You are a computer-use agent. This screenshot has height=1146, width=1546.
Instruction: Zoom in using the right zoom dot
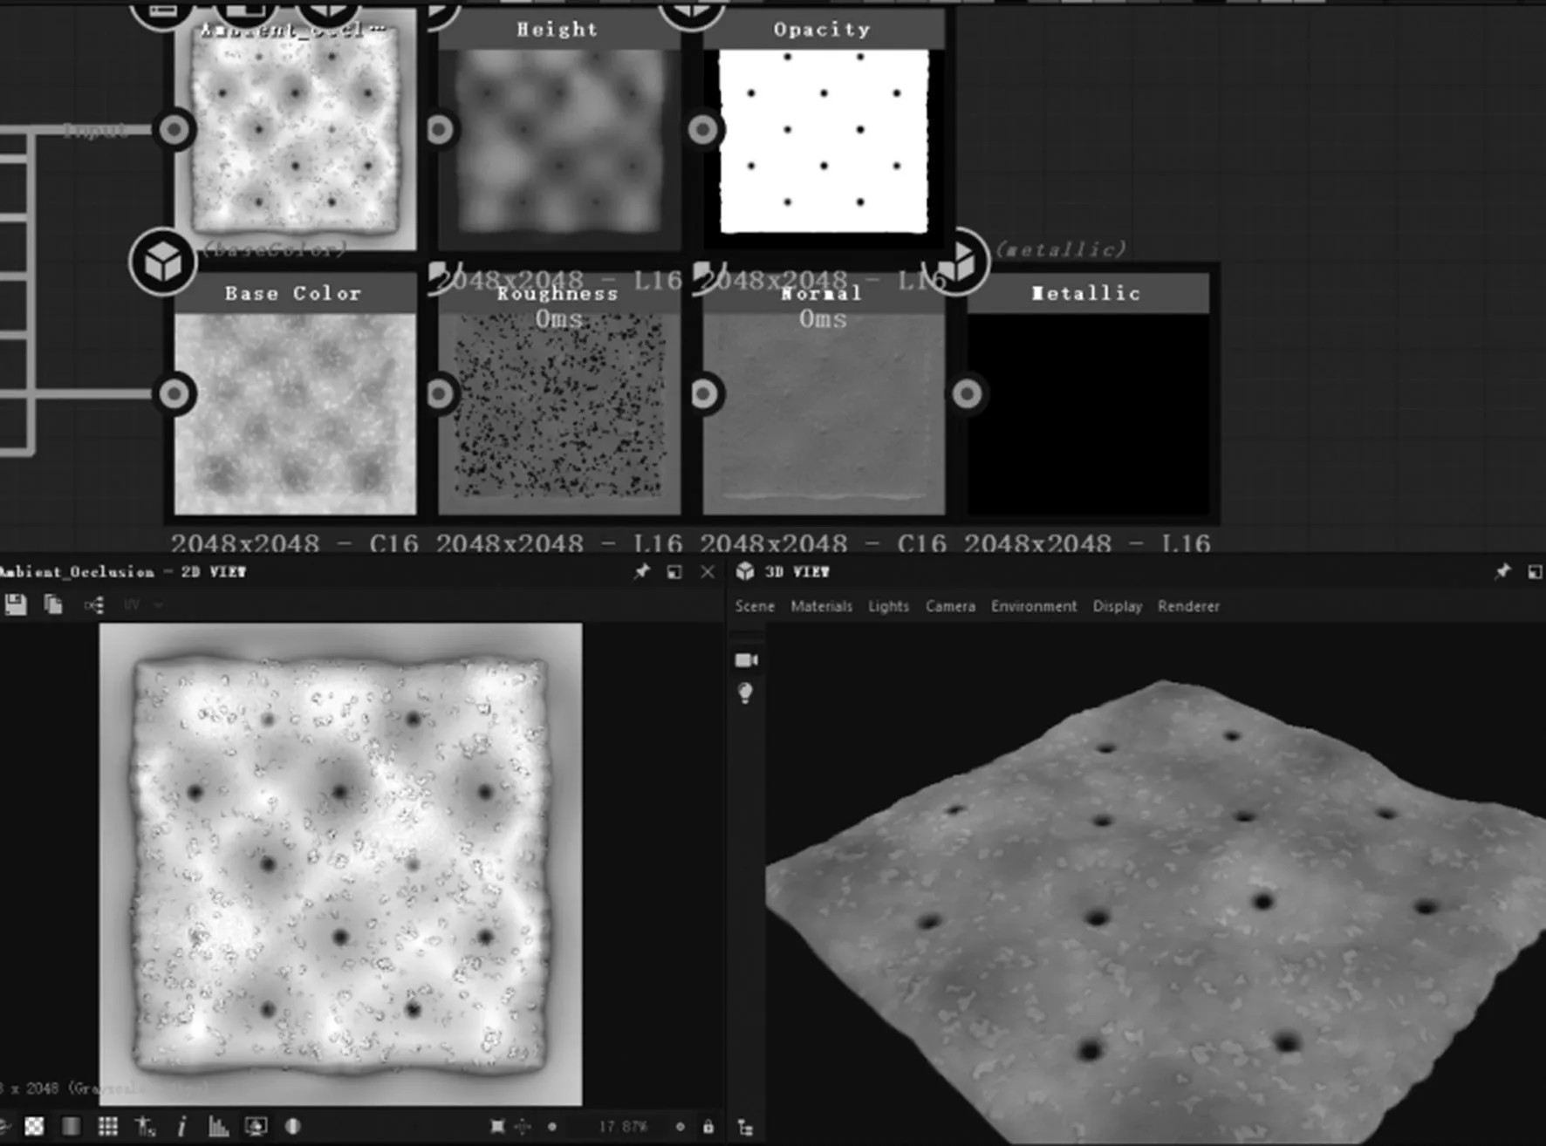[681, 1126]
